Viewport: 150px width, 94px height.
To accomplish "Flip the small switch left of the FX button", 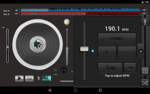I will (38, 78).
